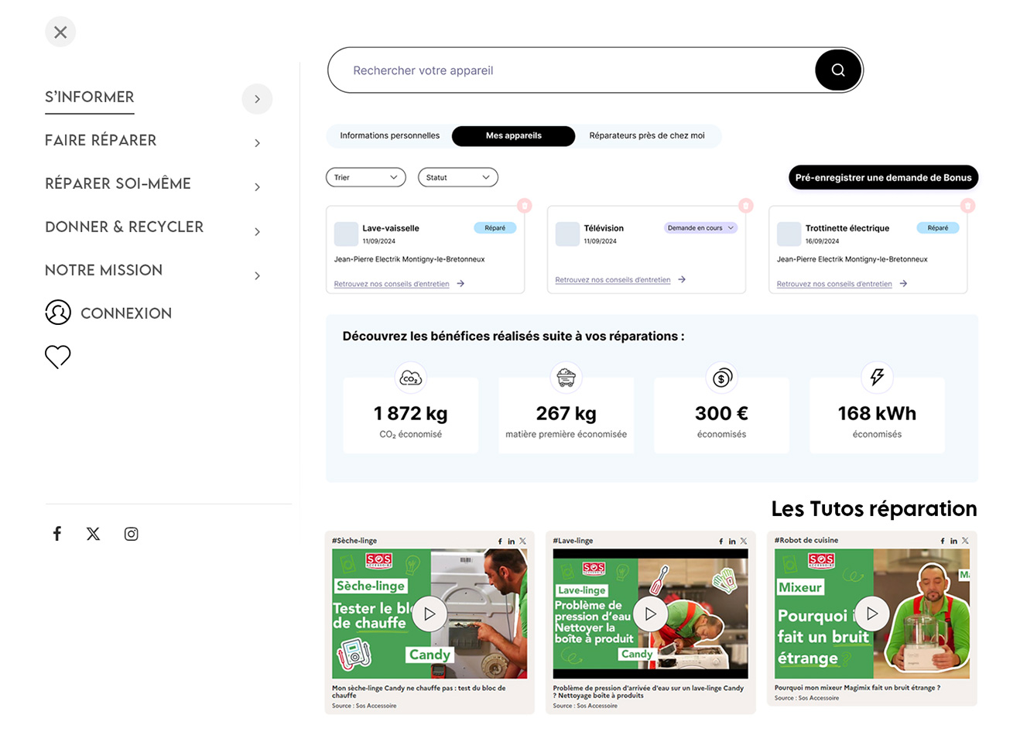The image size is (1020, 735).
Task: Play the Lave-linge pression d'eau video
Action: pos(651,614)
